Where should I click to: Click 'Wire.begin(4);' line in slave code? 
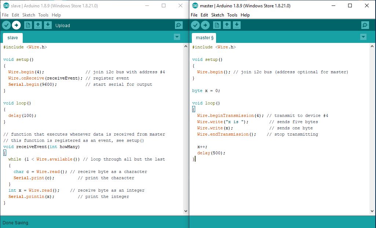click(x=26, y=72)
